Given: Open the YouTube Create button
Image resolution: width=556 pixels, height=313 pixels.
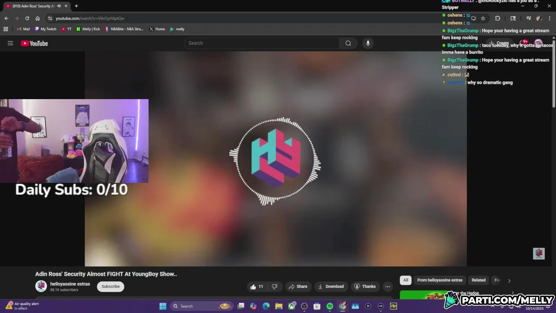Looking at the screenshot, I should click(x=500, y=43).
